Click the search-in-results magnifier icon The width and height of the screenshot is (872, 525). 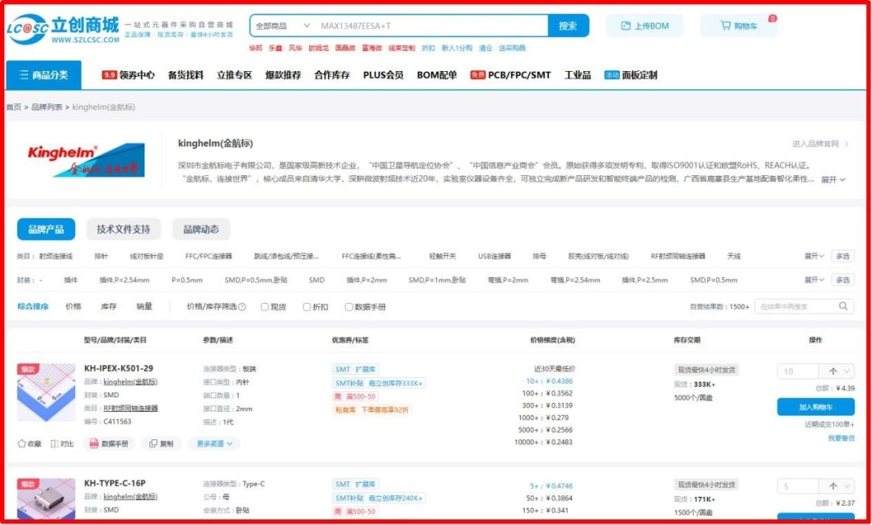[x=844, y=306]
